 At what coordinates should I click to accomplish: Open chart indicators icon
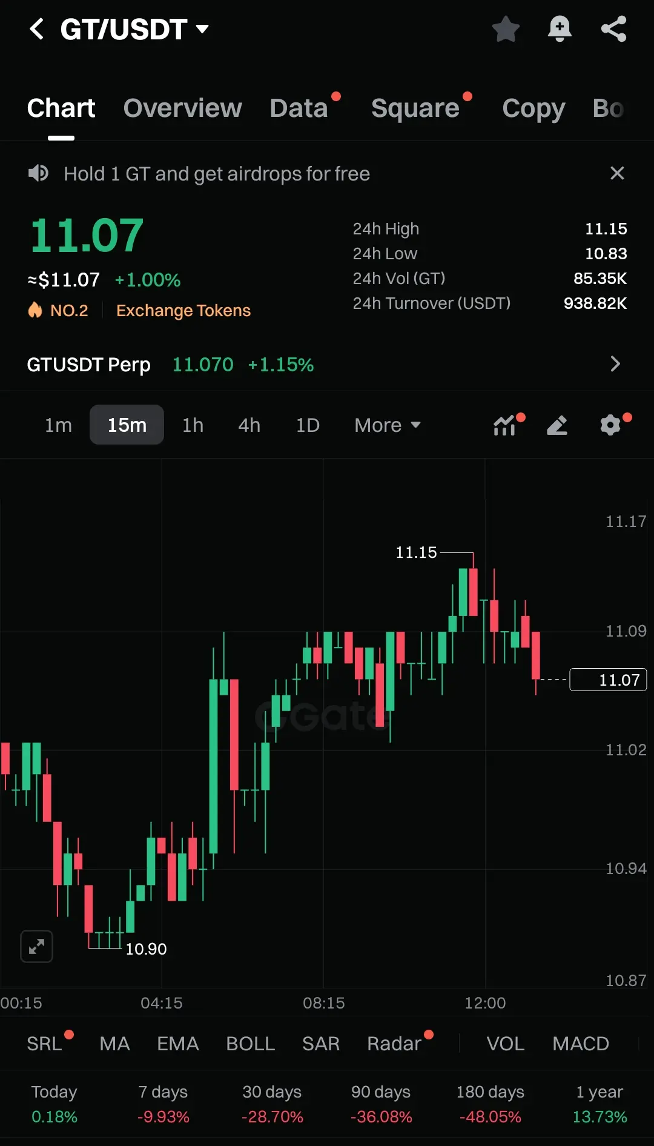(x=505, y=425)
